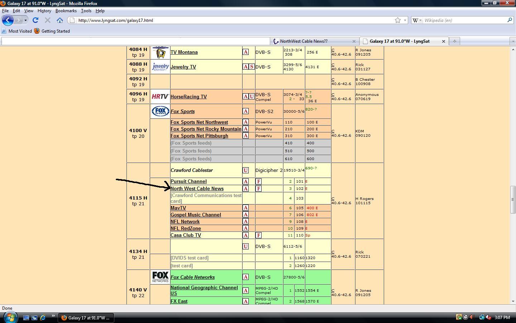516x323 pixels.
Task: Focus the Wikipedia search input field
Action: pyautogui.click(x=464, y=20)
